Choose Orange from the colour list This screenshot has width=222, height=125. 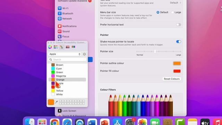[67, 80]
